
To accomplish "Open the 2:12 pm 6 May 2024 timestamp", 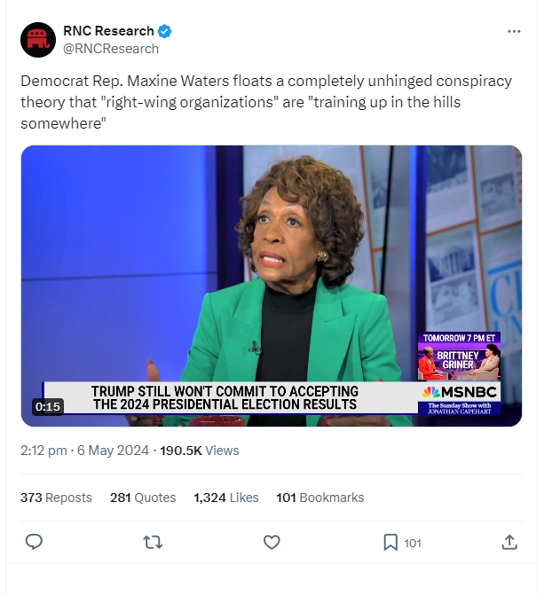I will click(x=84, y=451).
